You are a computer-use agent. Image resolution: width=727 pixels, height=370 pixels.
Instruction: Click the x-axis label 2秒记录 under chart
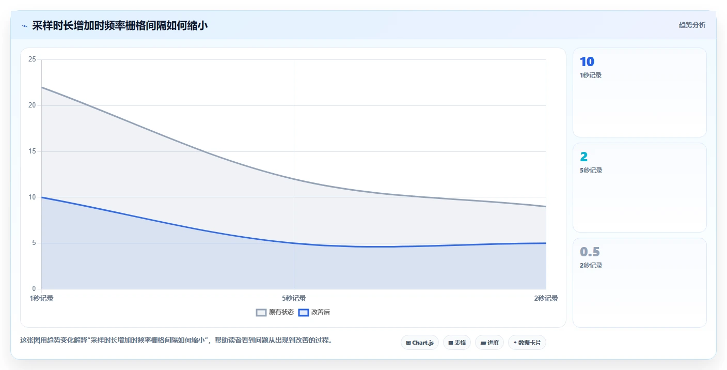click(x=546, y=298)
